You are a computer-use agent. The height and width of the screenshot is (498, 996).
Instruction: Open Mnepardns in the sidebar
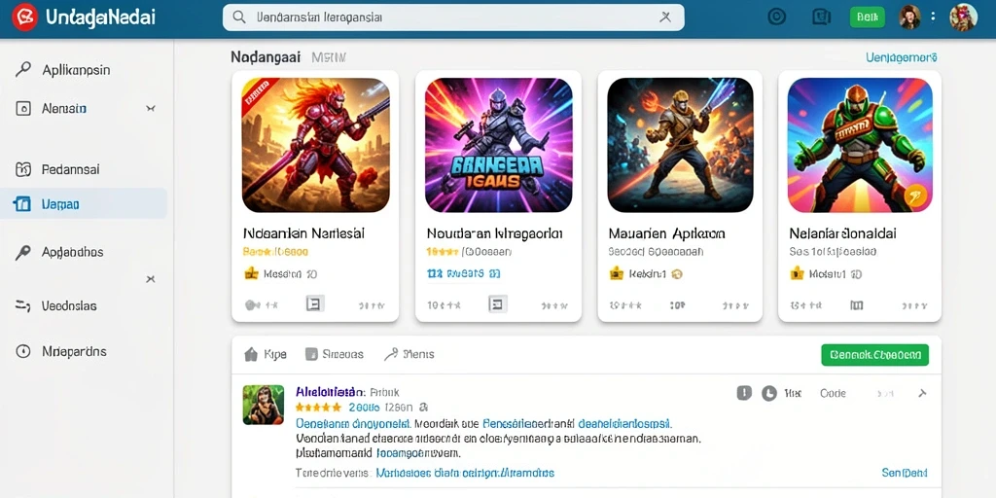pyautogui.click(x=74, y=351)
